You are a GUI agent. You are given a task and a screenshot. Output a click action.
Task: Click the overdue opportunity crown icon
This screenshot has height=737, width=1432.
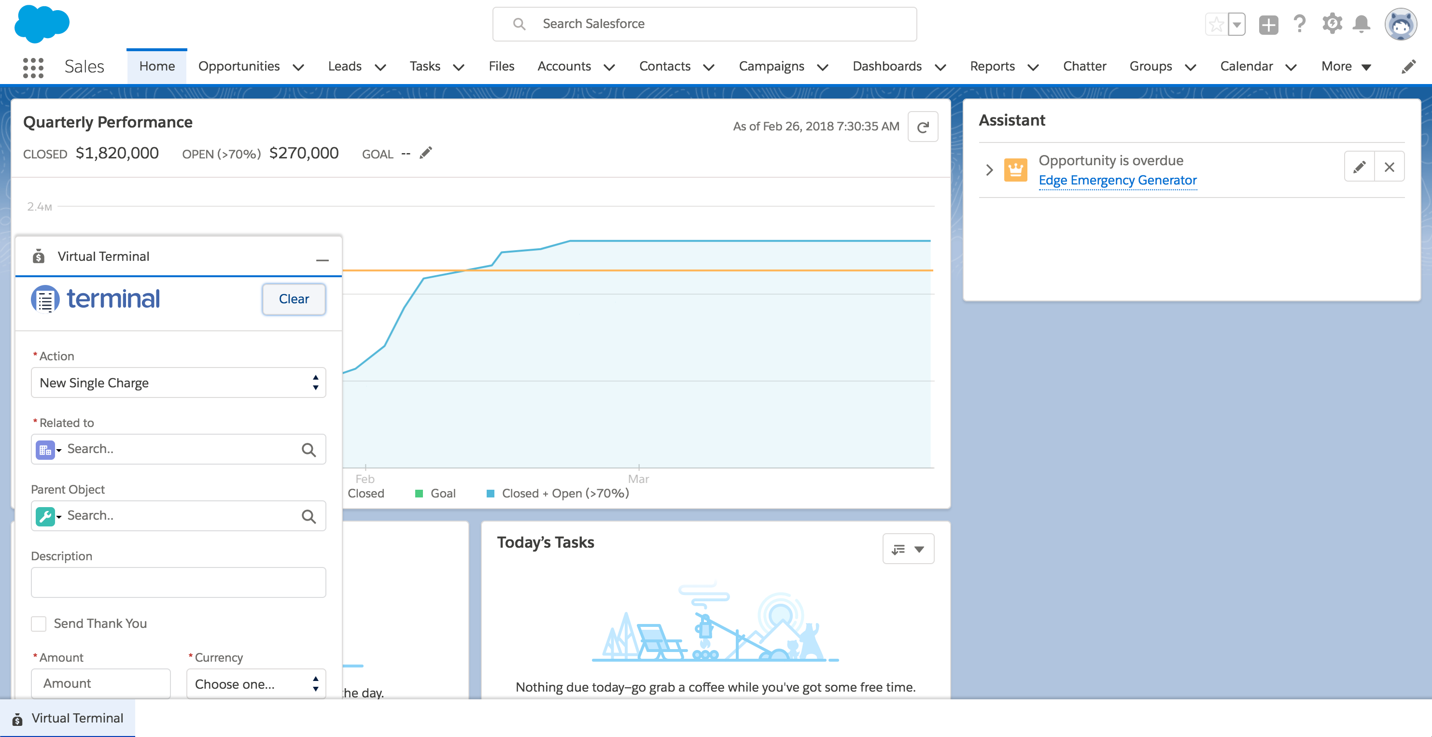click(x=1016, y=170)
